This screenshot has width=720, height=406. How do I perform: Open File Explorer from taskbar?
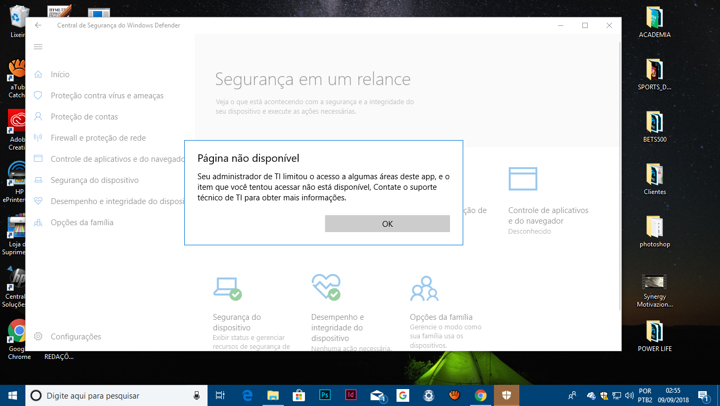[x=273, y=395]
